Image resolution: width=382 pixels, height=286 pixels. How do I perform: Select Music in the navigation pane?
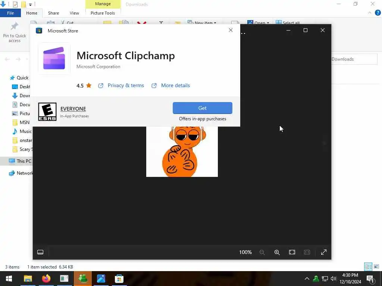(22, 131)
